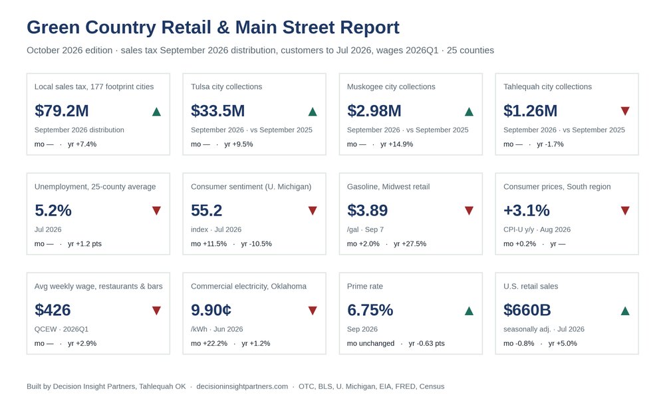Click the $426 weekly wage value
The width and height of the screenshot is (665, 407).
[53, 310]
